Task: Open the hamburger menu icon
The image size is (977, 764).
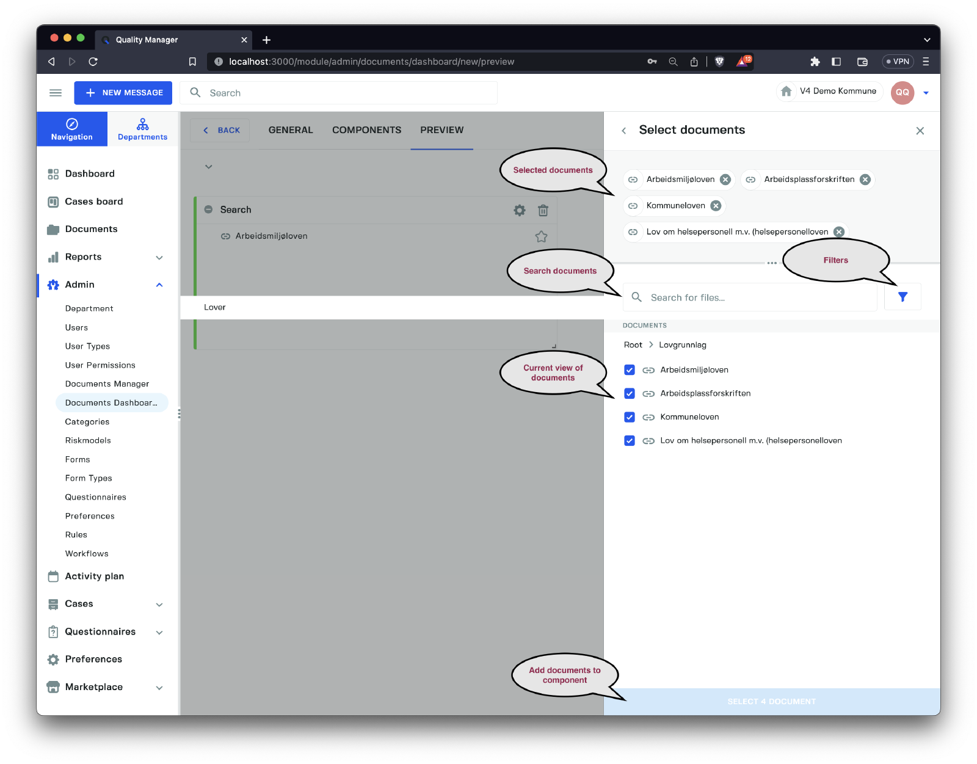Action: click(56, 93)
